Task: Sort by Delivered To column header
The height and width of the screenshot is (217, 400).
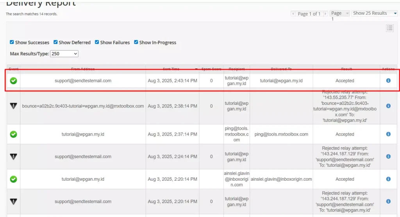Action: click(x=281, y=69)
